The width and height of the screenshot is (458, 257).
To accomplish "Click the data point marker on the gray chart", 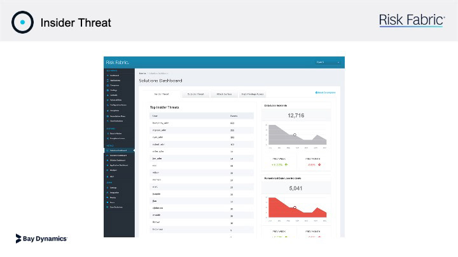I will (x=295, y=135).
